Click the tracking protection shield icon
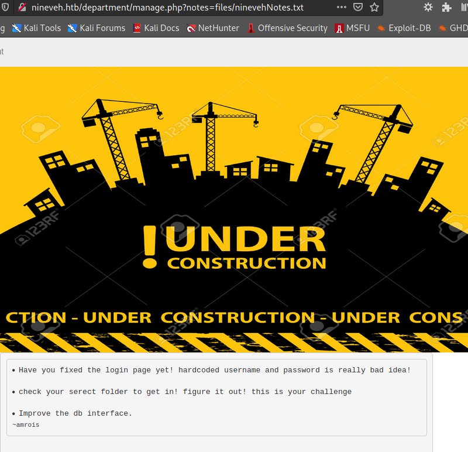 5,7
